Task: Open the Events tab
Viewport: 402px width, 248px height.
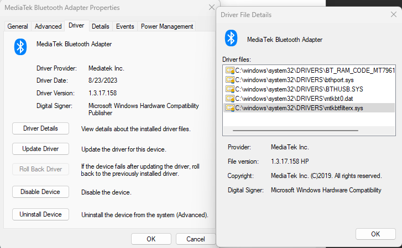Action: [125, 26]
